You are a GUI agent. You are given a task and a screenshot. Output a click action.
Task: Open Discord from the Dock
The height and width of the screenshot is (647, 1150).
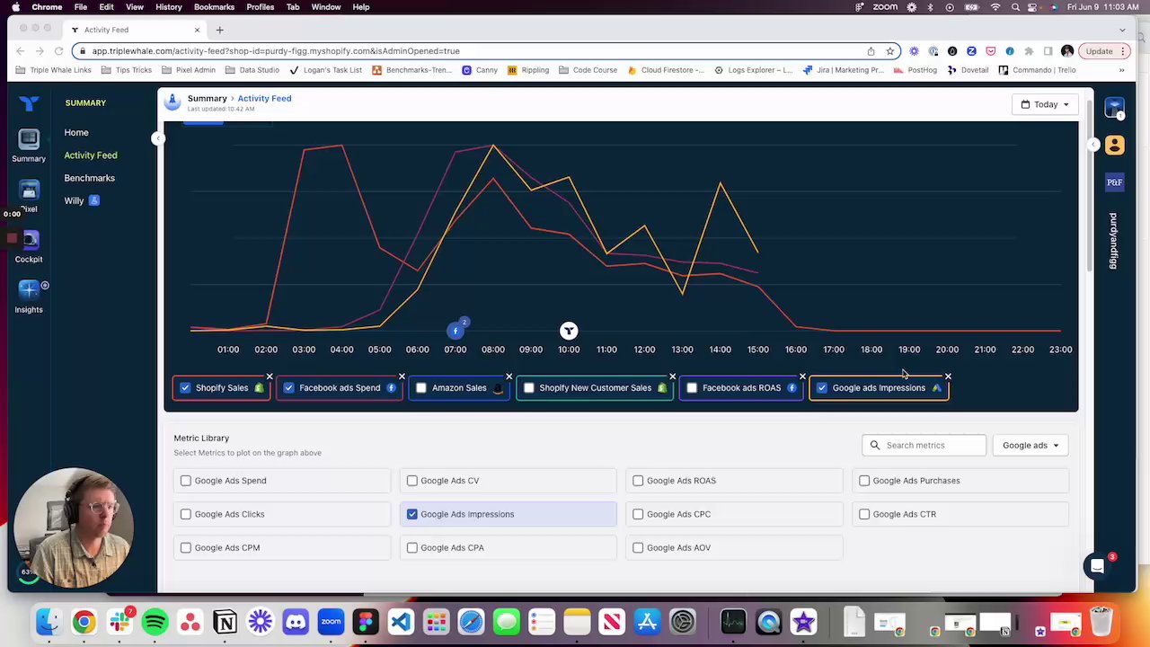pos(295,621)
